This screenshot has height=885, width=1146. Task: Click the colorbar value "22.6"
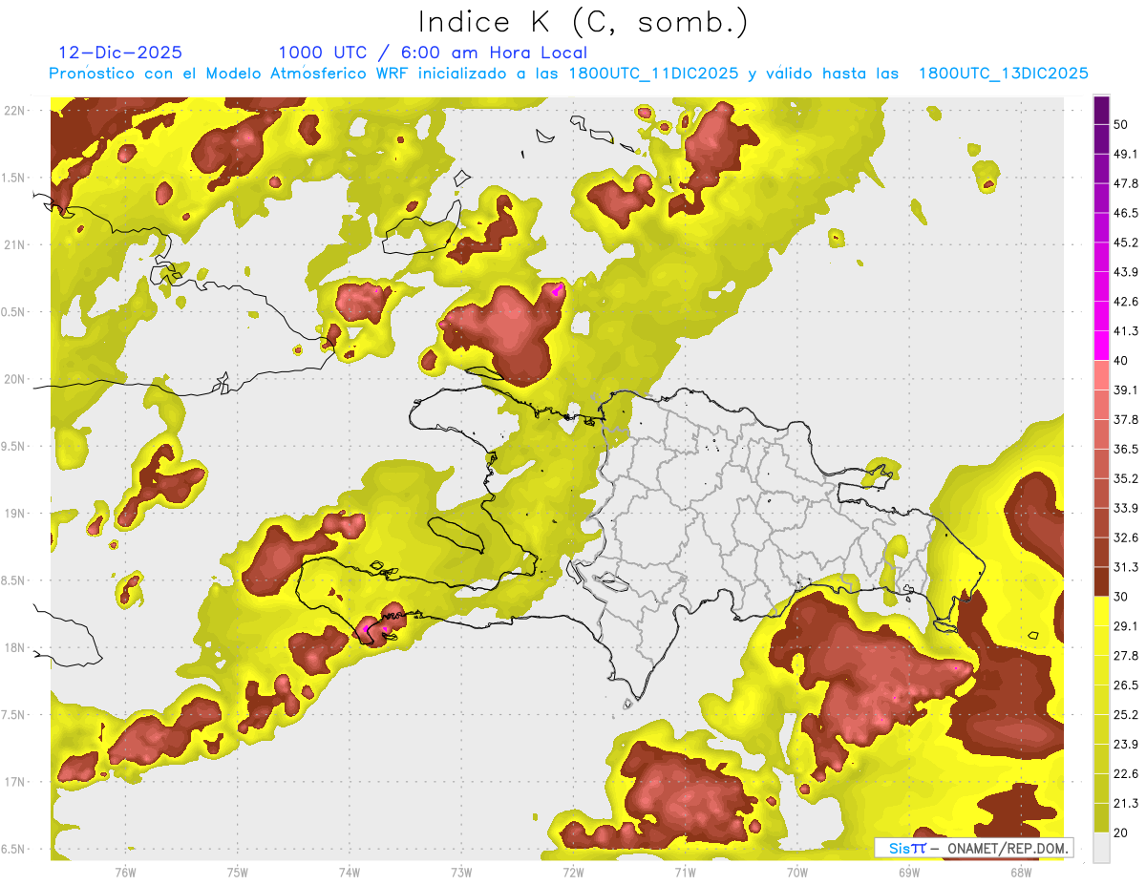(1126, 774)
